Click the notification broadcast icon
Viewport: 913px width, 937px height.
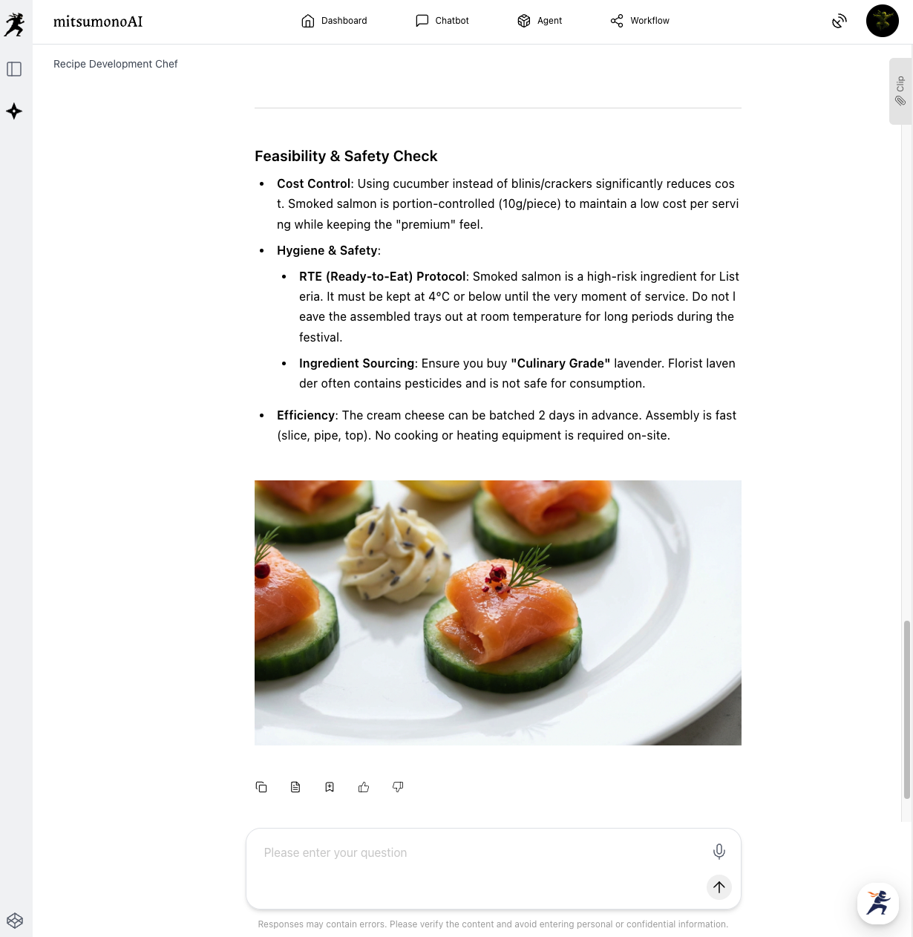[839, 21]
